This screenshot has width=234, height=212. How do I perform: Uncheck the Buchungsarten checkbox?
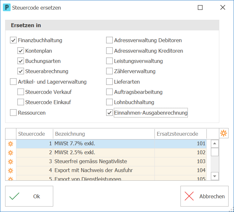coord(21,61)
